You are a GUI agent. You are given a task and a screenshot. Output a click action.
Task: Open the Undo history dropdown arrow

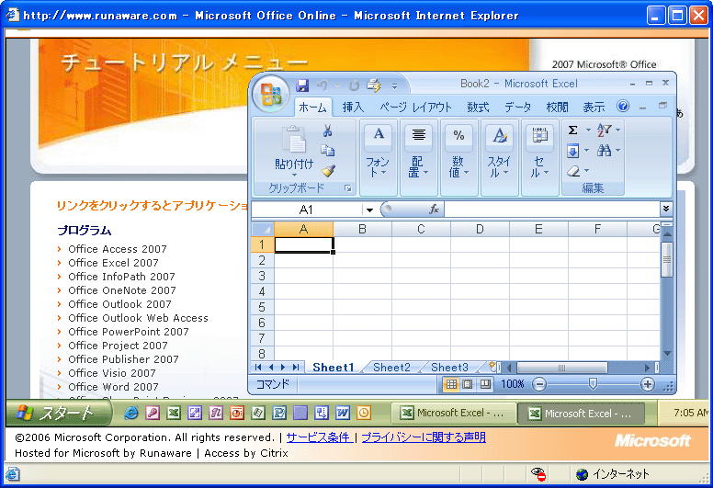coord(337,85)
